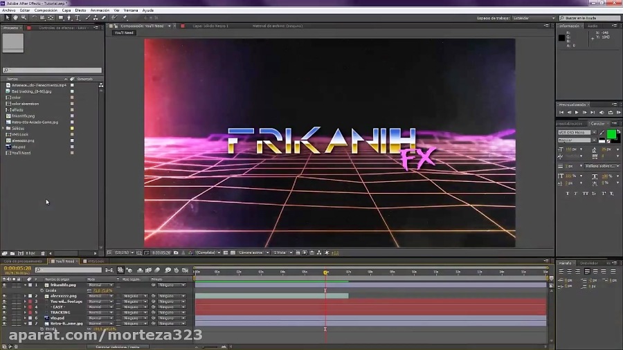Collapse layer 1 frikanhfx.png properties
The width and height of the screenshot is (623, 350).
[x=26, y=285]
